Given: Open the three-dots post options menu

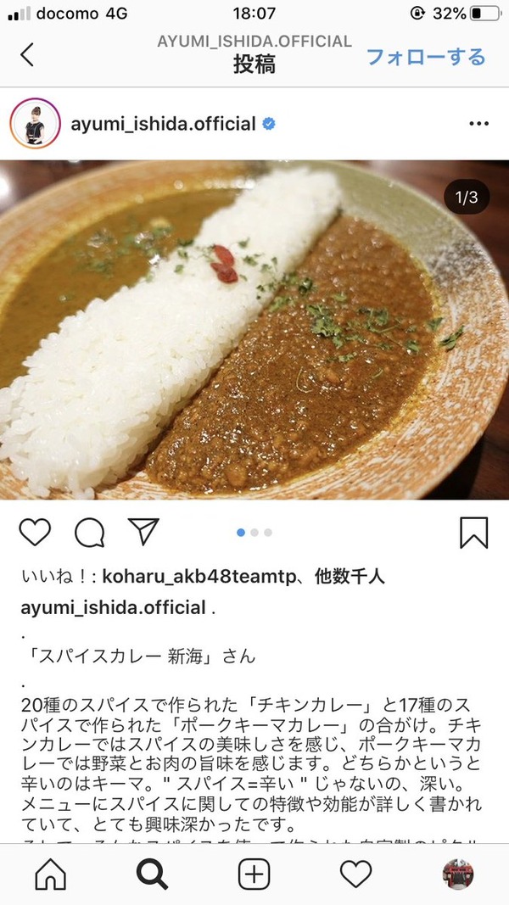Looking at the screenshot, I should click(478, 124).
